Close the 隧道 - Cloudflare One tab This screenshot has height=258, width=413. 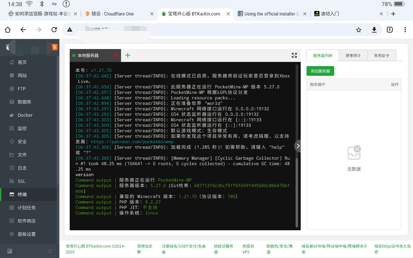[152, 14]
